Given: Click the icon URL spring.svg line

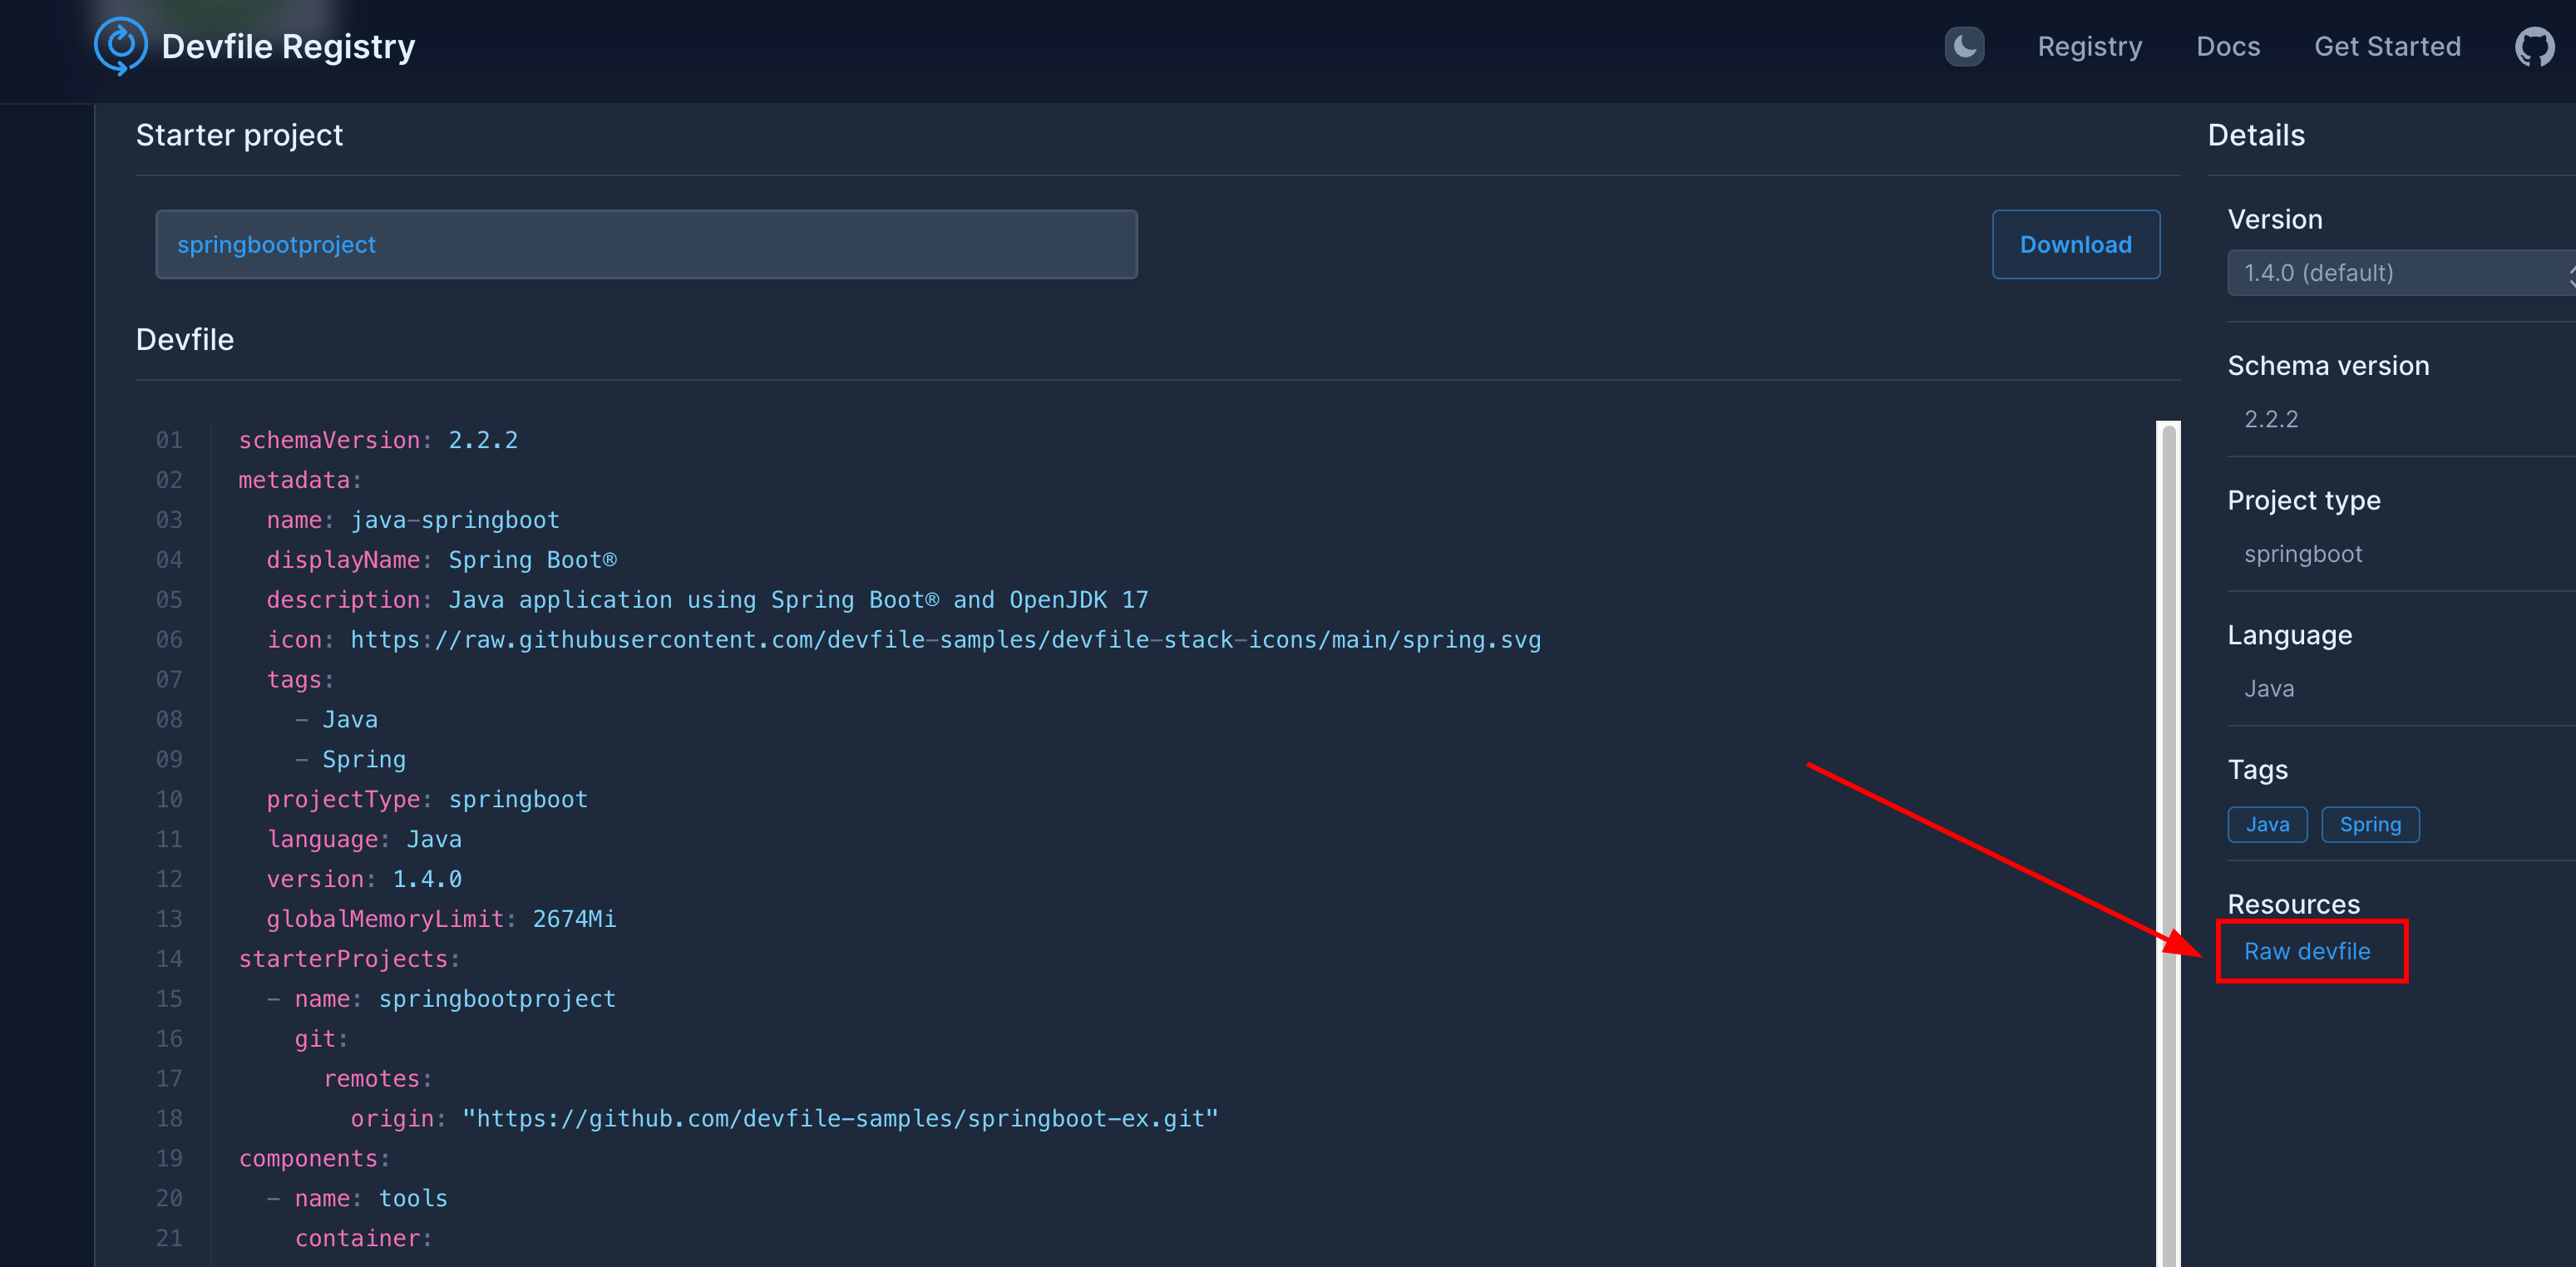Looking at the screenshot, I should (x=903, y=640).
